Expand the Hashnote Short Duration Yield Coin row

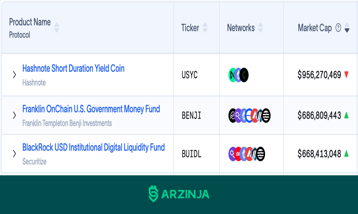tap(14, 75)
